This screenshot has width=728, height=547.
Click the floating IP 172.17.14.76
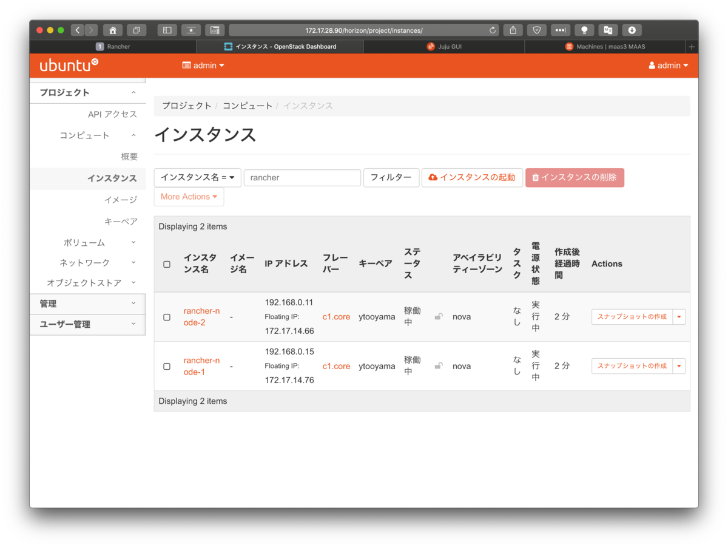(289, 380)
